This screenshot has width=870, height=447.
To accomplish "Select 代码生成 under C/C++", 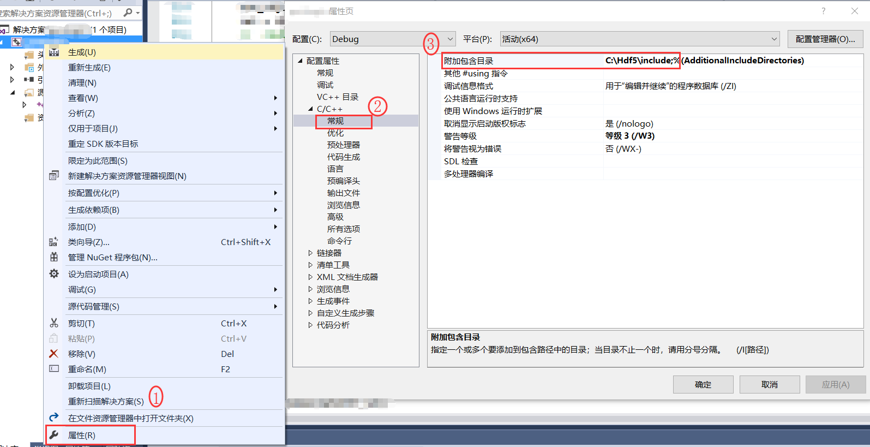I will (344, 157).
